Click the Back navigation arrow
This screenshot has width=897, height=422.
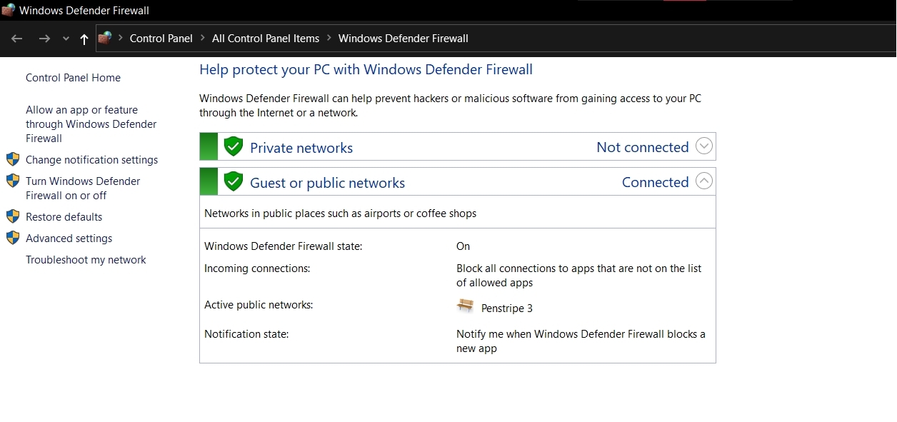point(17,39)
